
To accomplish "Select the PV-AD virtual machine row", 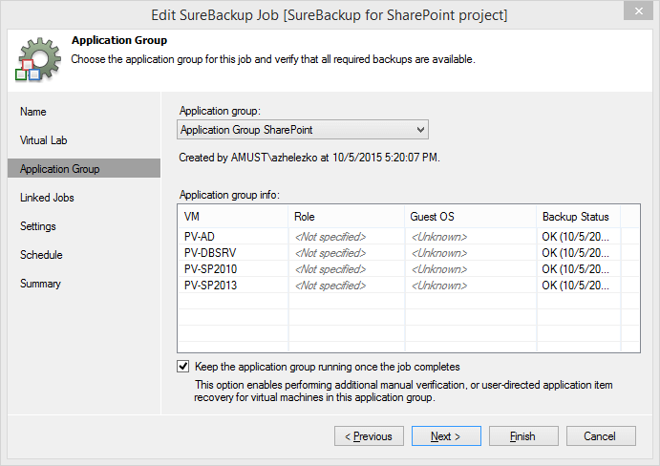I will (x=408, y=237).
